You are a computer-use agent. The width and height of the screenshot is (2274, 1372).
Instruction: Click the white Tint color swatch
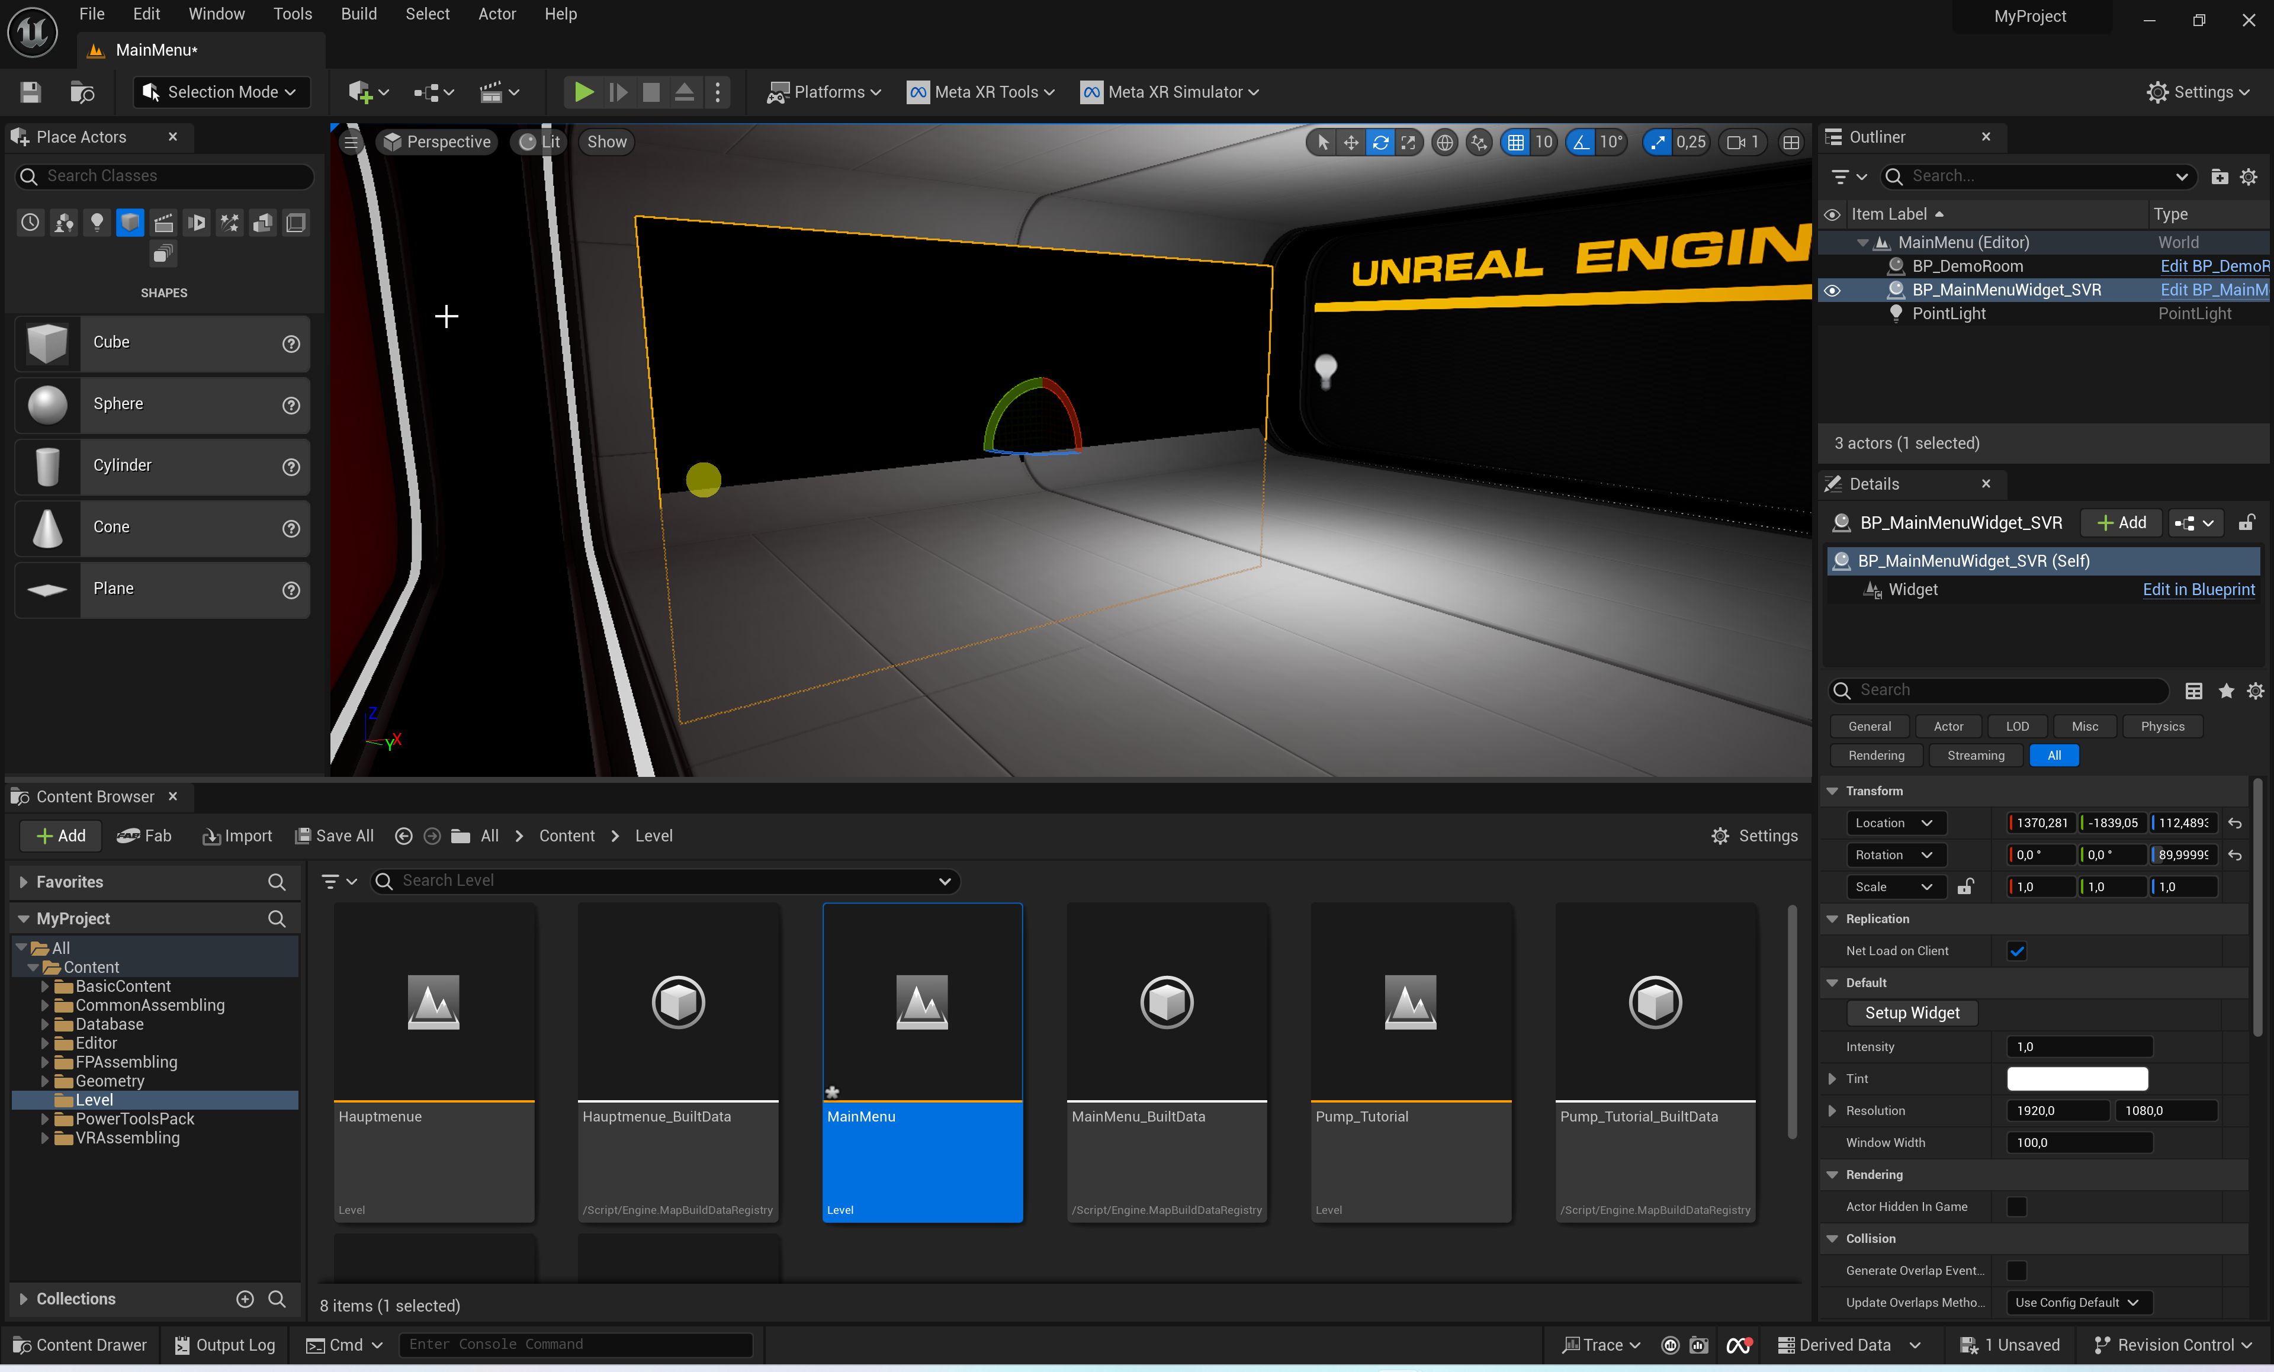pos(2076,1079)
